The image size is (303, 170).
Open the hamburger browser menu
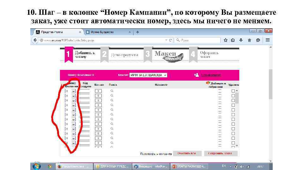tap(267, 40)
